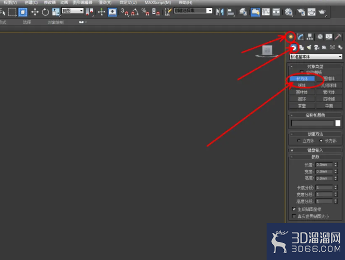The width and height of the screenshot is (345, 260).
Task: Collapse the 名称和颜色 rollout
Action: [315, 115]
